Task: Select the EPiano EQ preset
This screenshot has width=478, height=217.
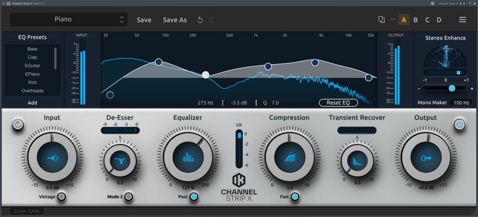Action: pyautogui.click(x=32, y=74)
